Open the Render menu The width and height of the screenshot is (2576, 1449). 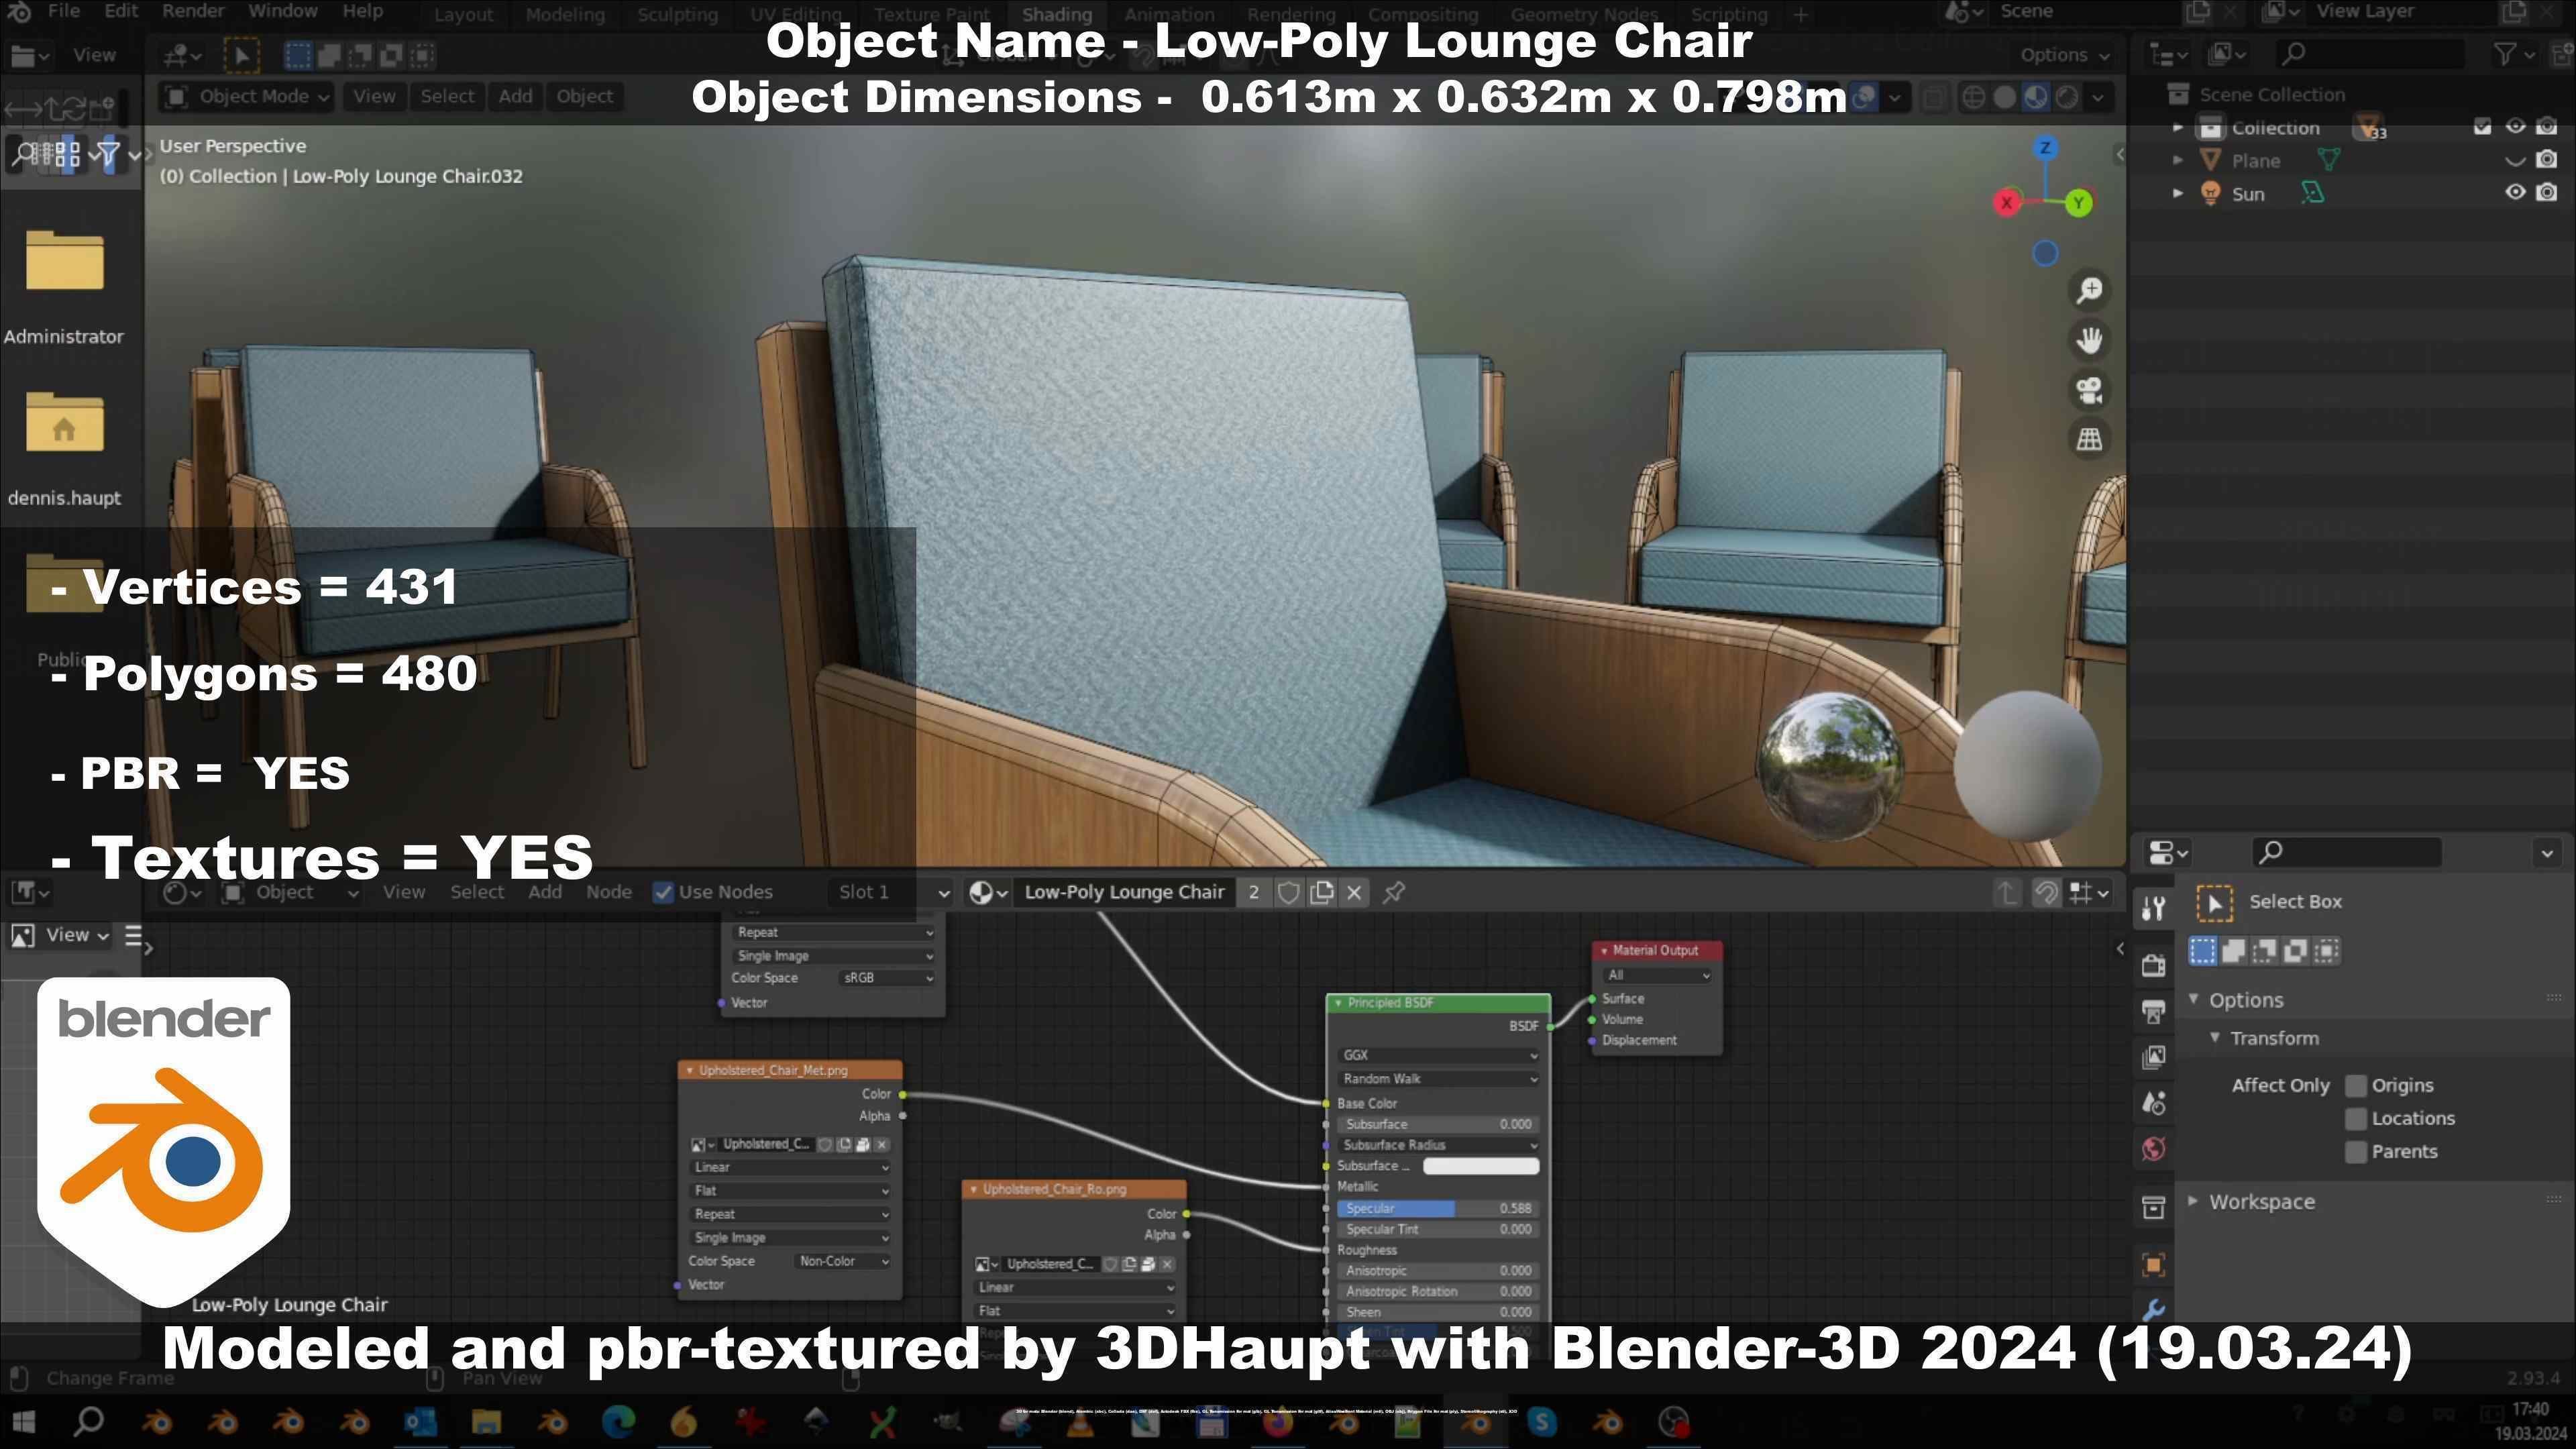click(193, 11)
